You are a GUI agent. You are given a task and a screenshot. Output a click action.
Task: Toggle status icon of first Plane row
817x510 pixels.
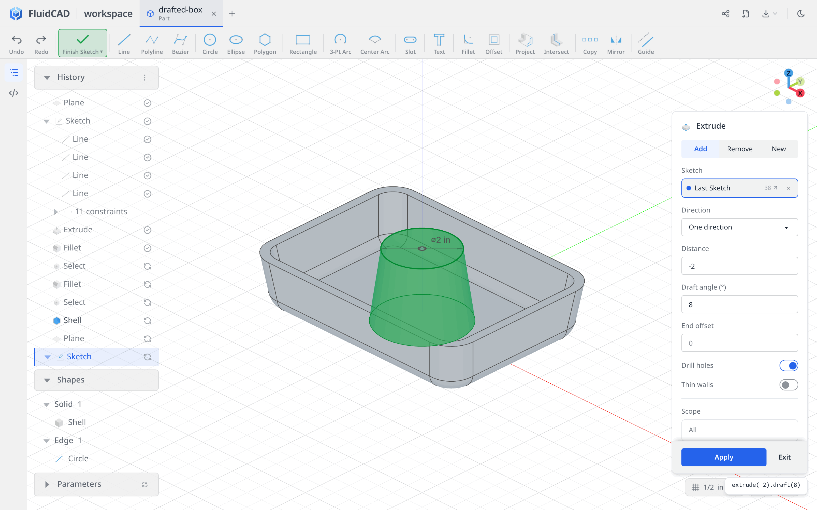(x=147, y=103)
